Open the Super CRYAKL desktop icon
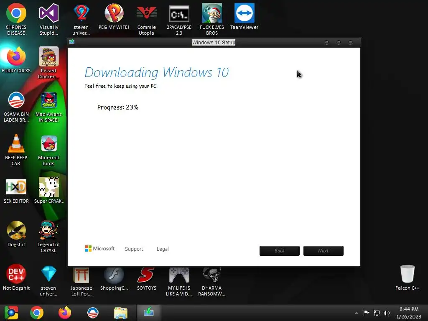 click(x=49, y=187)
